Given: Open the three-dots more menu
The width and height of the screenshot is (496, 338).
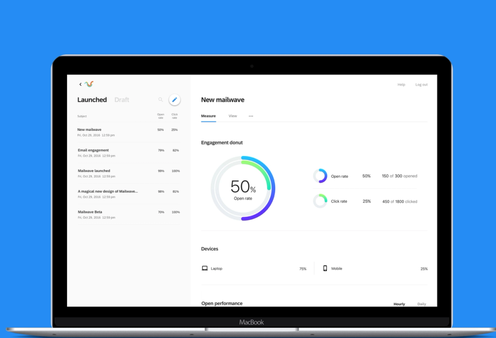Looking at the screenshot, I should click(x=251, y=116).
